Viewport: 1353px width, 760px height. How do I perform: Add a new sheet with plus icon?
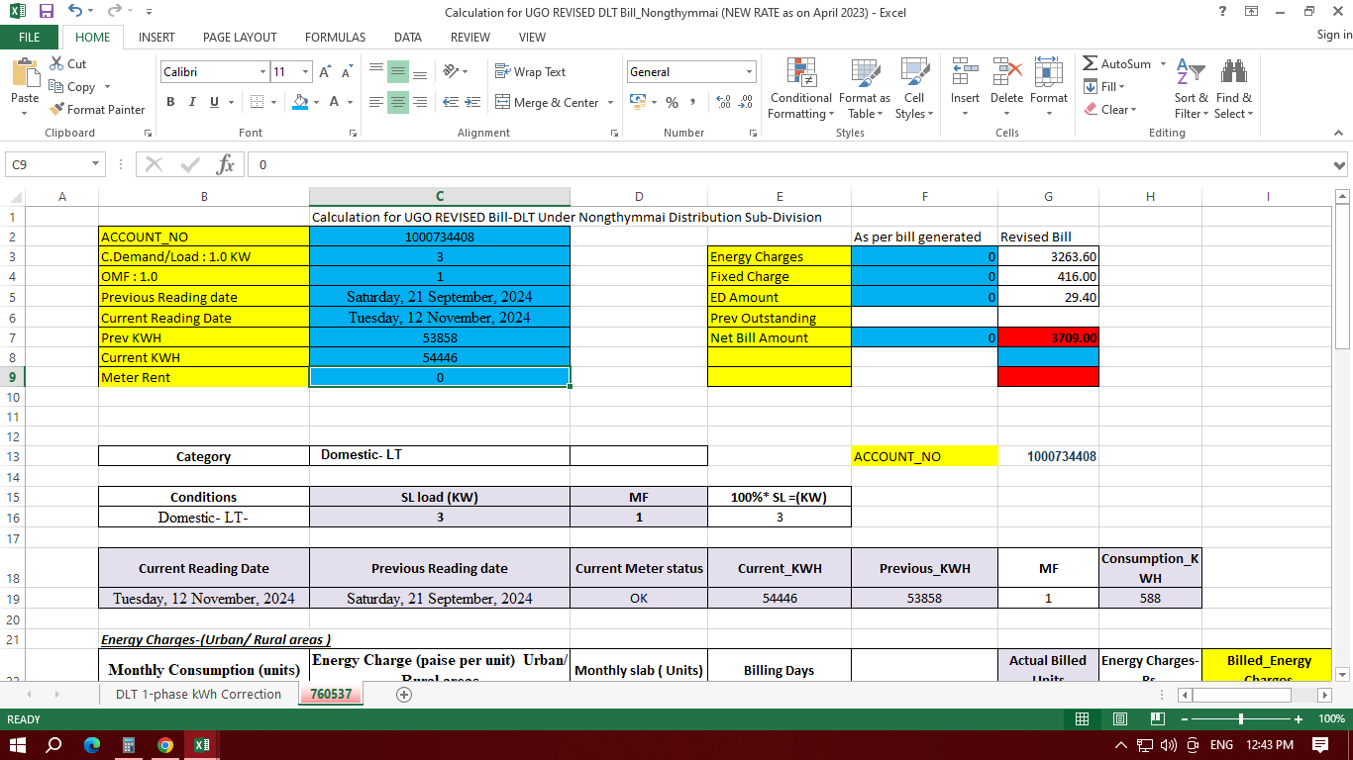404,695
